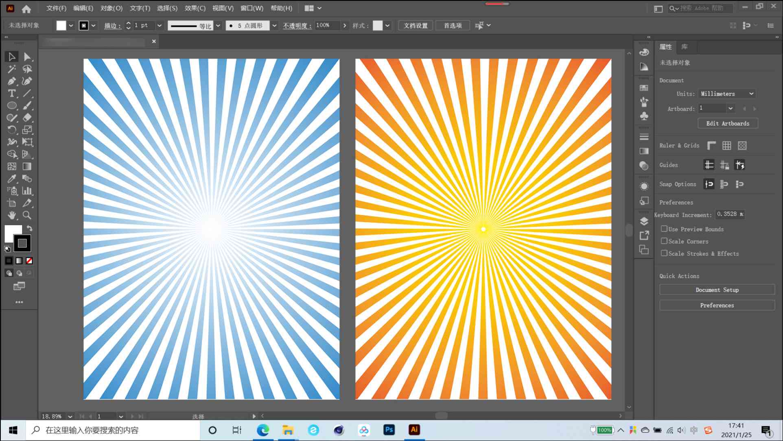783x441 pixels.
Task: Select the Selection tool (arrow)
Action: (x=11, y=57)
